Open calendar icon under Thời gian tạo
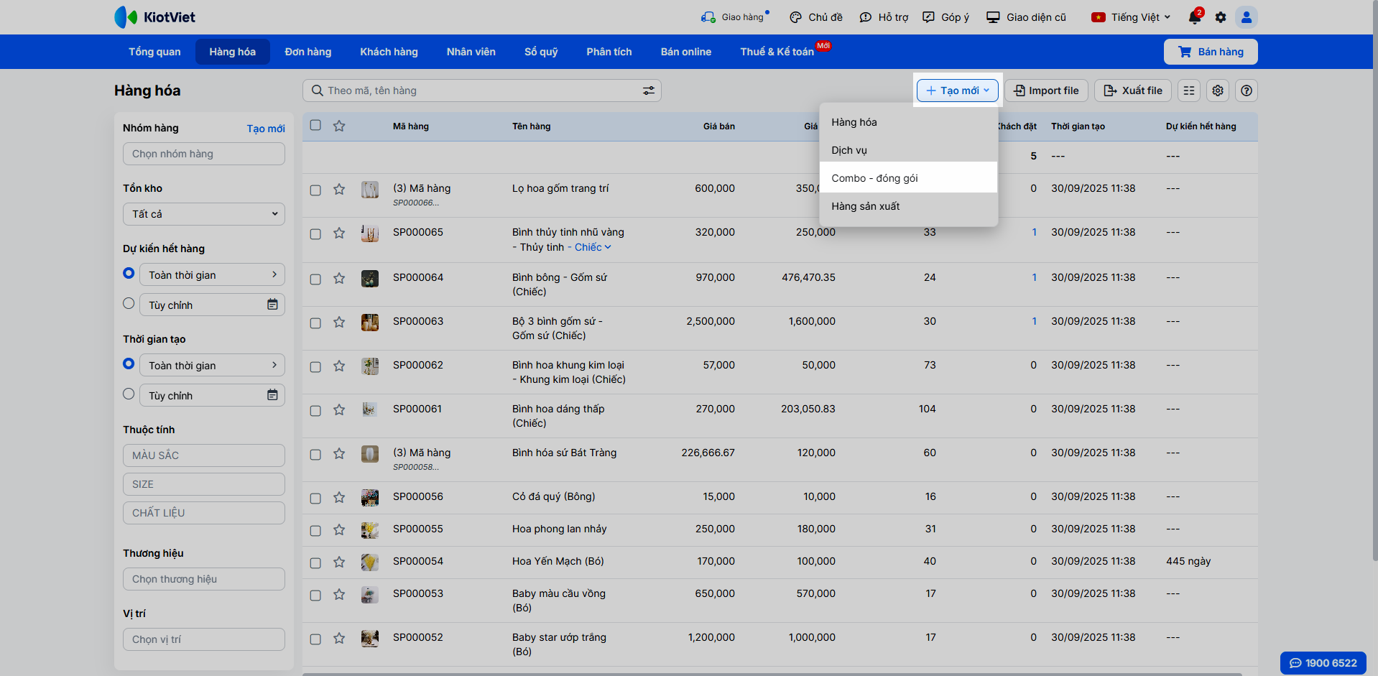1378x676 pixels. tap(272, 395)
